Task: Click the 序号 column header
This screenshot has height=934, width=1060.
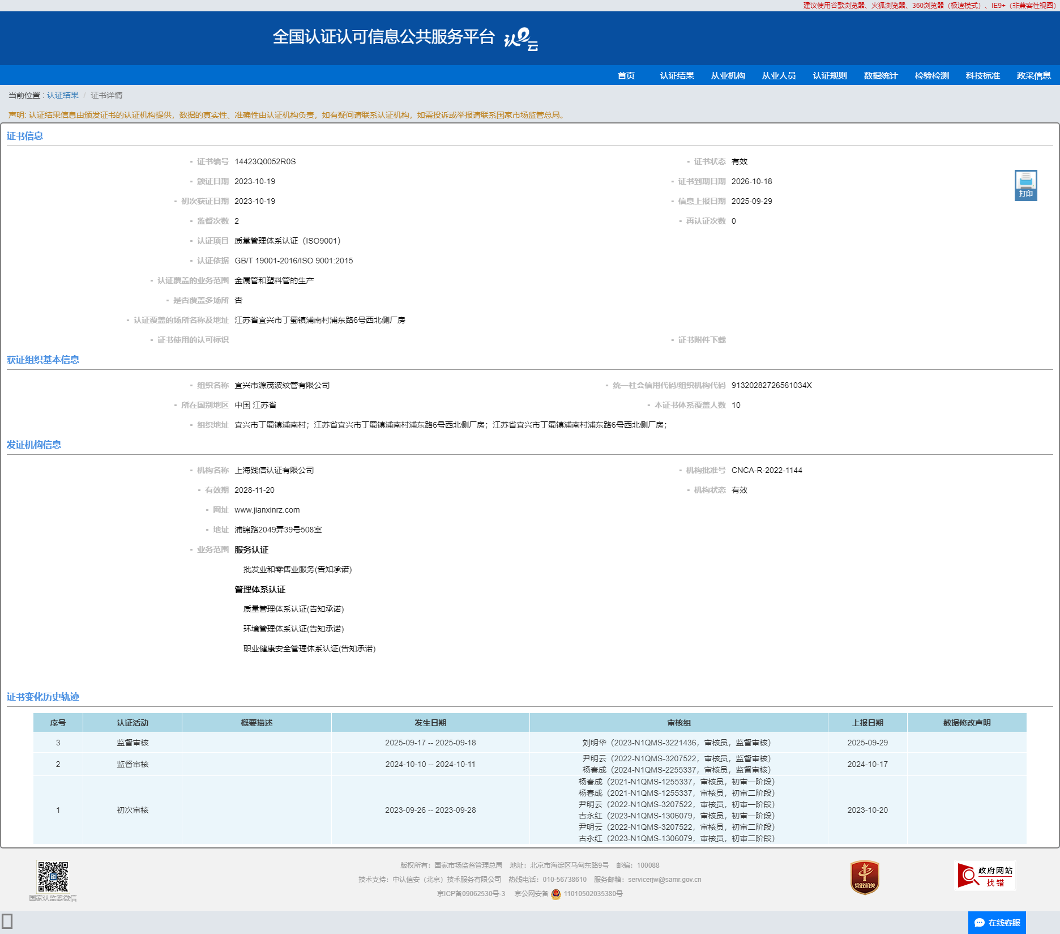Action: point(58,723)
